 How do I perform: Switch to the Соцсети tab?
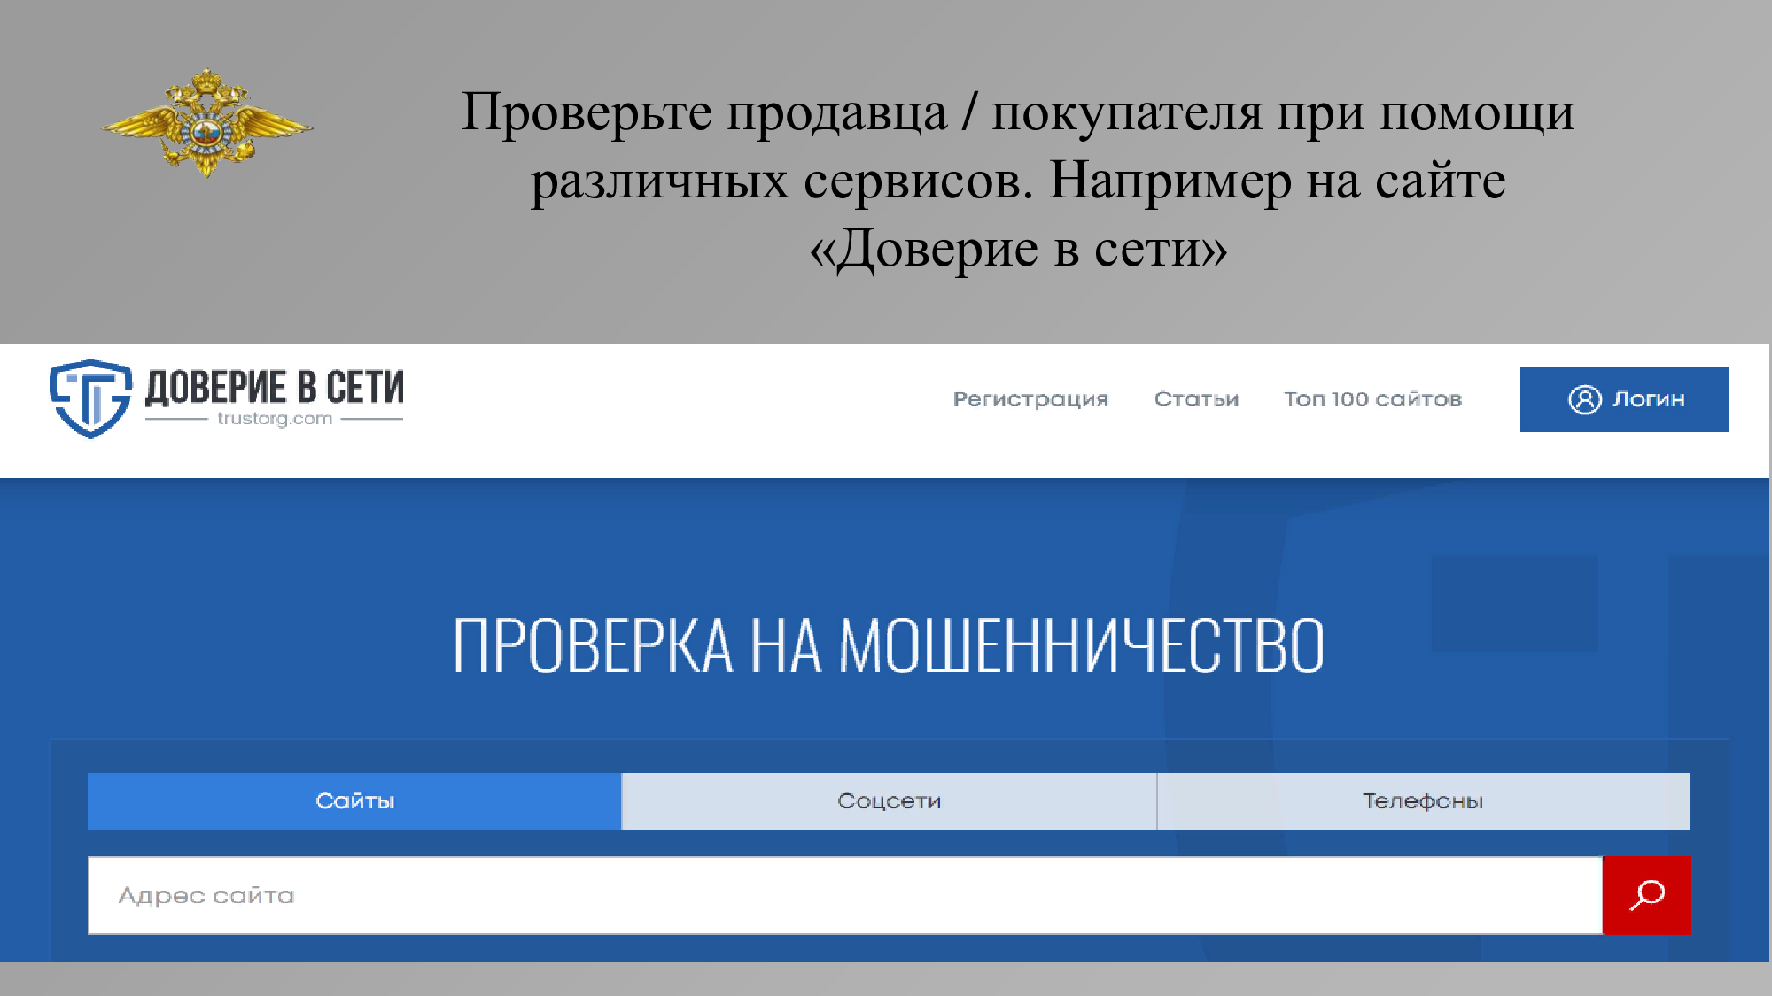click(x=890, y=801)
